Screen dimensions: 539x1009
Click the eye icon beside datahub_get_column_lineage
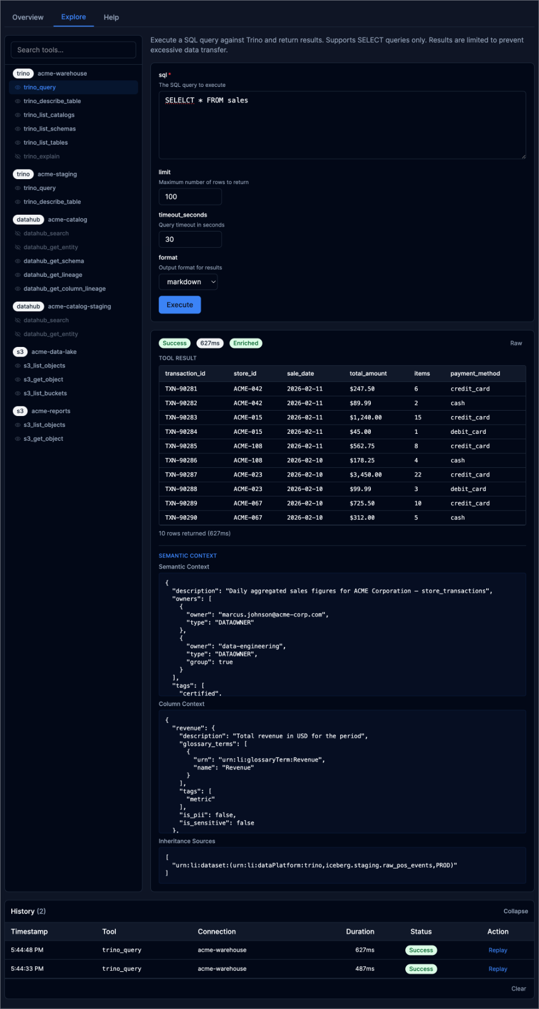18,289
